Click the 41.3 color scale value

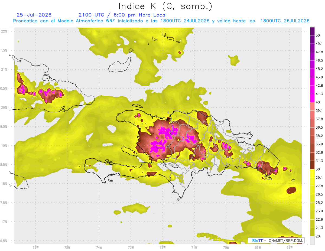[x=320, y=94]
